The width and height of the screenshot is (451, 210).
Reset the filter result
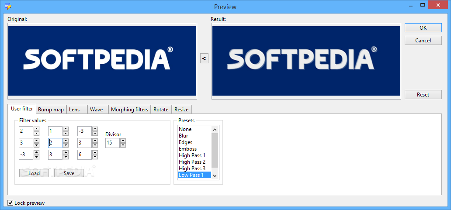(x=423, y=94)
